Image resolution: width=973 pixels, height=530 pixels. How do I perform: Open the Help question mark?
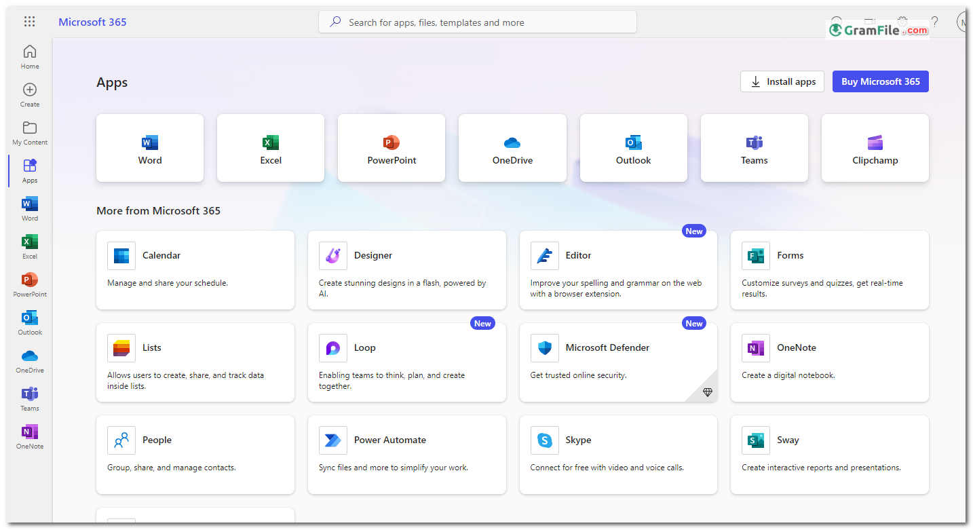pyautogui.click(x=935, y=22)
